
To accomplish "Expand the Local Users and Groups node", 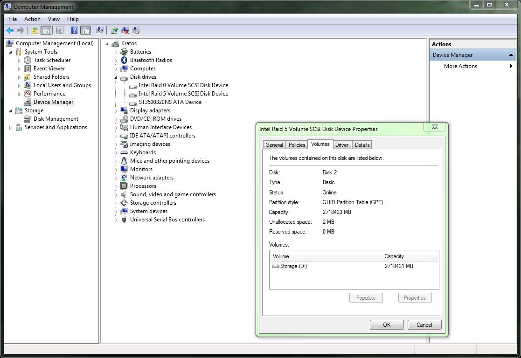I will (19, 86).
